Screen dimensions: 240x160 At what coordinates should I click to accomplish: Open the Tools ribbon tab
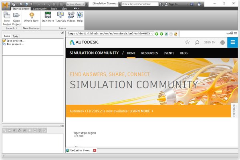54,9
